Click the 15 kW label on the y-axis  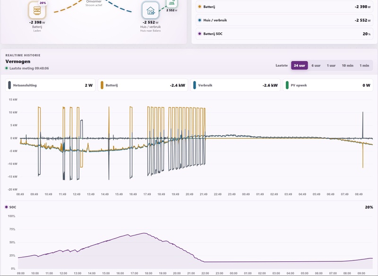[x=13, y=99]
